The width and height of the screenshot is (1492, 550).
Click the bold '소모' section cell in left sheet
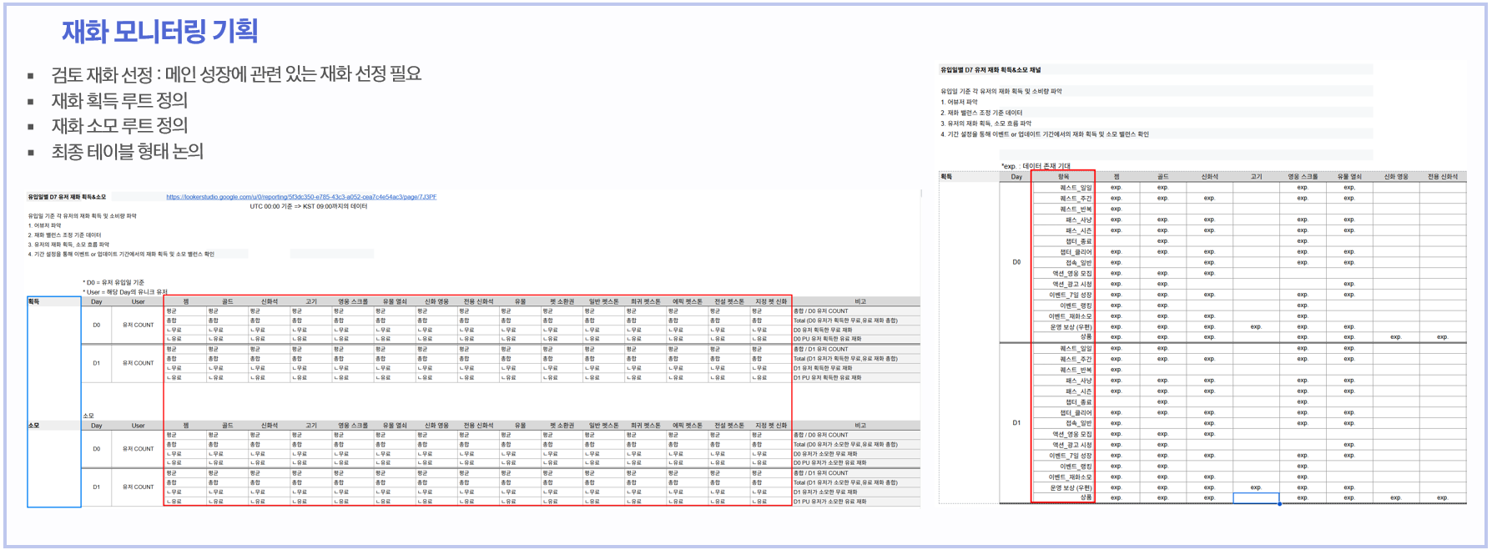point(54,426)
